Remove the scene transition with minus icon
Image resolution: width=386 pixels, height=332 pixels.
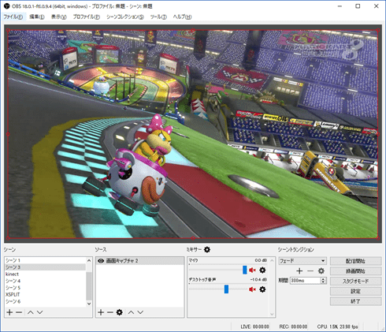pyautogui.click(x=310, y=270)
